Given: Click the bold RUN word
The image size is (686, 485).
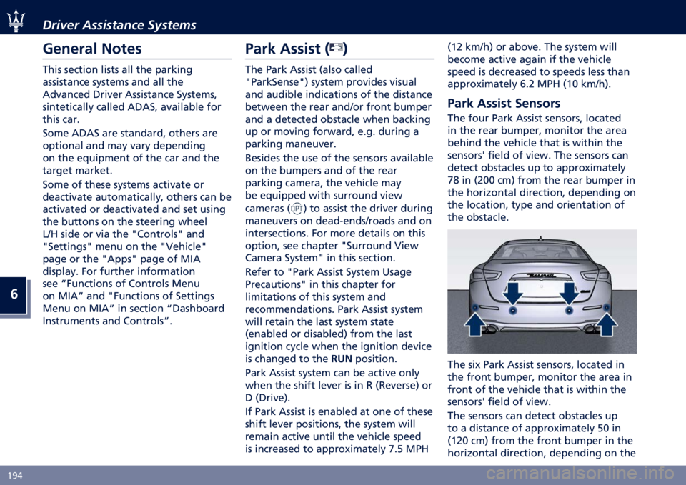Looking at the screenshot, I should [x=342, y=359].
